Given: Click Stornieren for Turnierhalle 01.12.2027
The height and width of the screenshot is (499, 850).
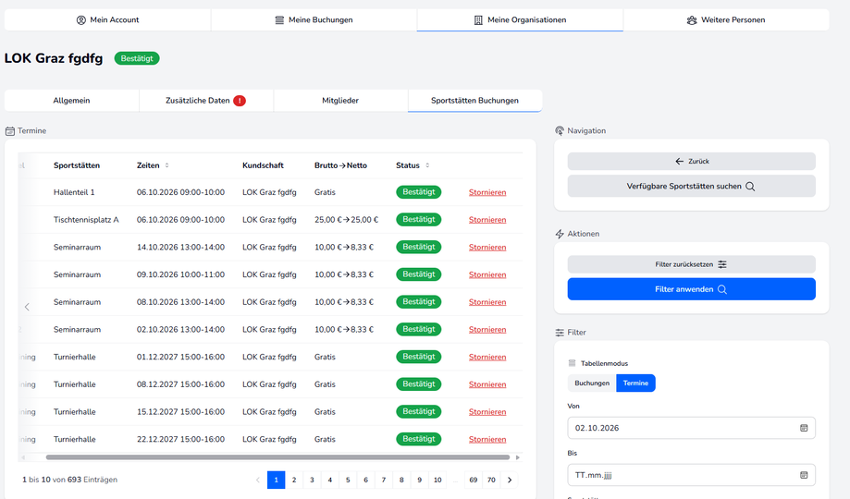Looking at the screenshot, I should (x=487, y=357).
